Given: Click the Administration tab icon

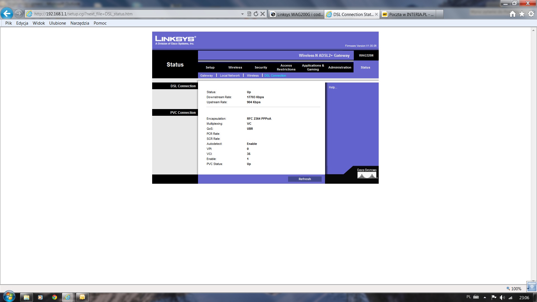Looking at the screenshot, I should coord(339,67).
